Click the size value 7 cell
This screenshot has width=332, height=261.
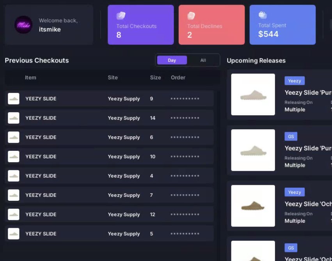tap(151, 195)
